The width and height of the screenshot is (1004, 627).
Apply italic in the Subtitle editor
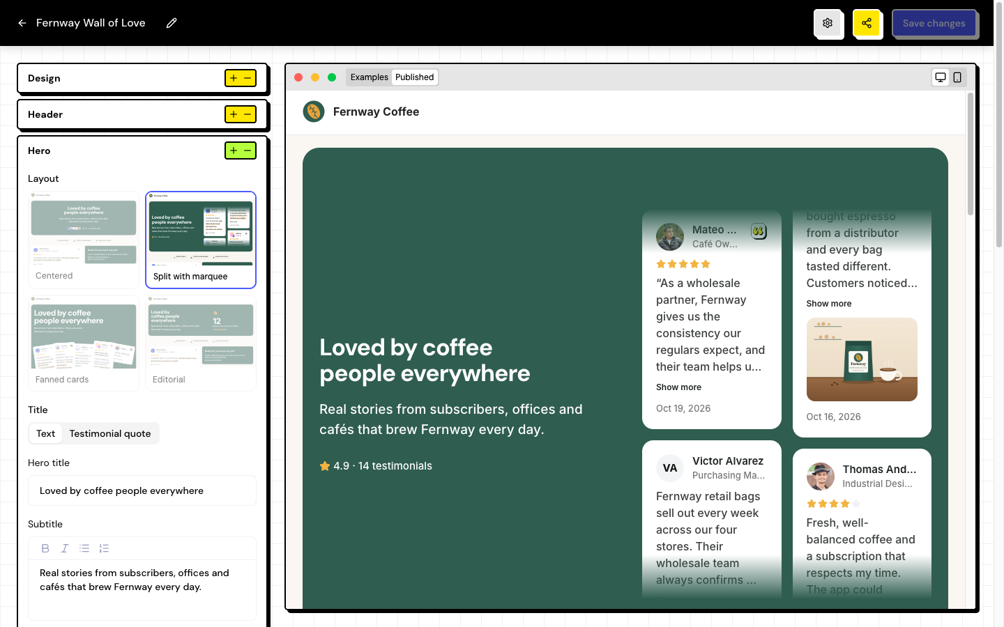pos(65,548)
